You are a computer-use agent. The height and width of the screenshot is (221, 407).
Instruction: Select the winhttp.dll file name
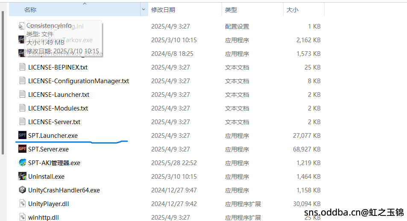[x=44, y=217]
